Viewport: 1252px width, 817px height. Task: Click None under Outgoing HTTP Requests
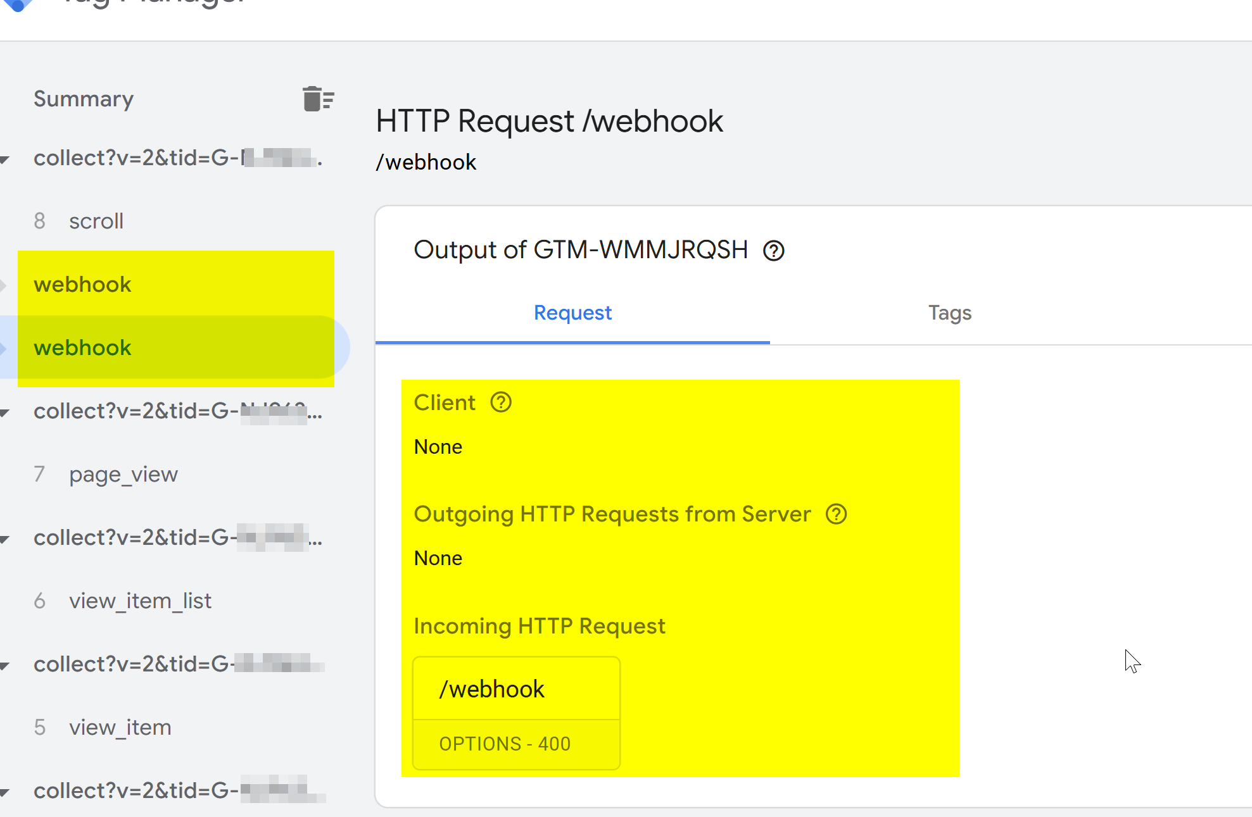(x=438, y=558)
